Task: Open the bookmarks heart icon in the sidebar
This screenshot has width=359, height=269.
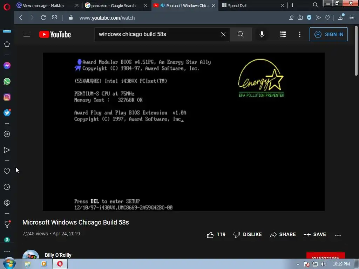Action: tap(7, 171)
